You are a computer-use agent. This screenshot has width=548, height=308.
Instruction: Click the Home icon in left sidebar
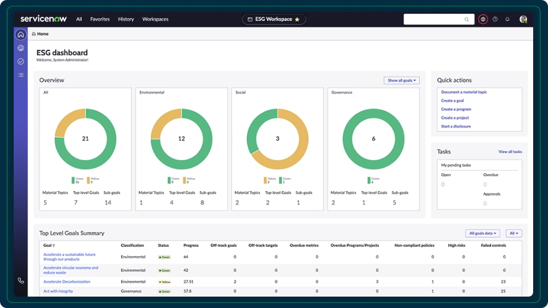(x=21, y=35)
